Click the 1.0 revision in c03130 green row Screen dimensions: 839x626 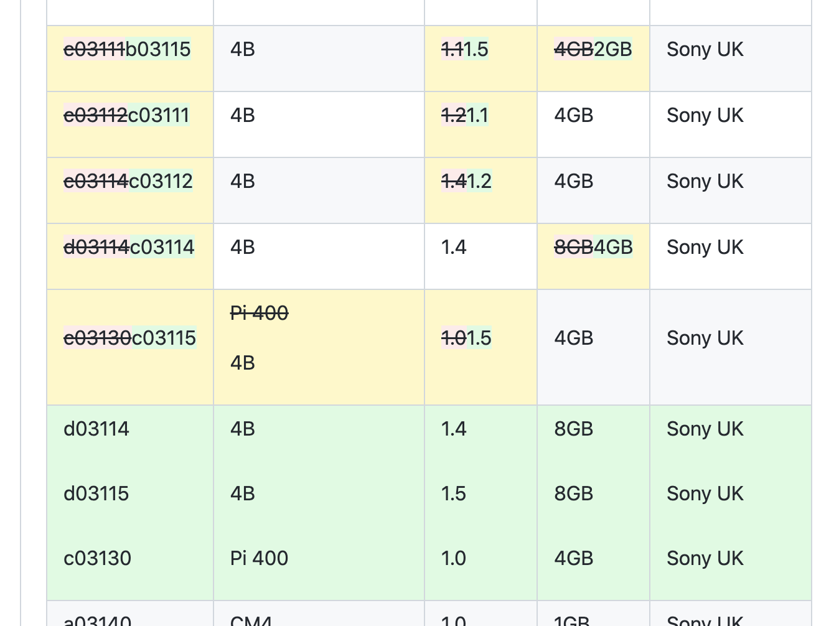point(454,558)
